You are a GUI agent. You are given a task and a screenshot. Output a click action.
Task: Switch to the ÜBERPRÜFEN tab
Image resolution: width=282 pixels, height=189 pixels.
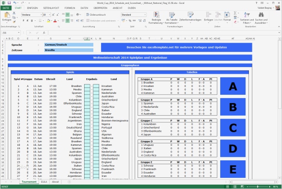click(100, 8)
